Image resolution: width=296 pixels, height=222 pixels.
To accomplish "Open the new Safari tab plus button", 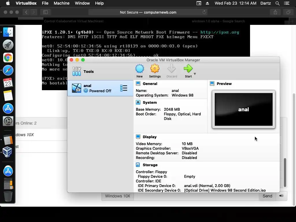I will tap(292, 21).
